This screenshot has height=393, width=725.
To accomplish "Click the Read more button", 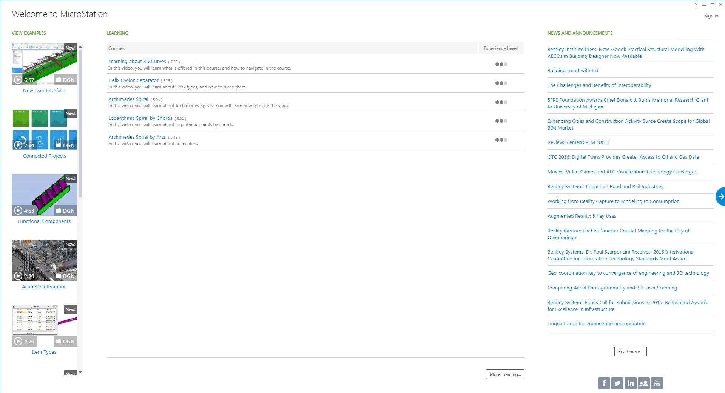I will pos(630,351).
